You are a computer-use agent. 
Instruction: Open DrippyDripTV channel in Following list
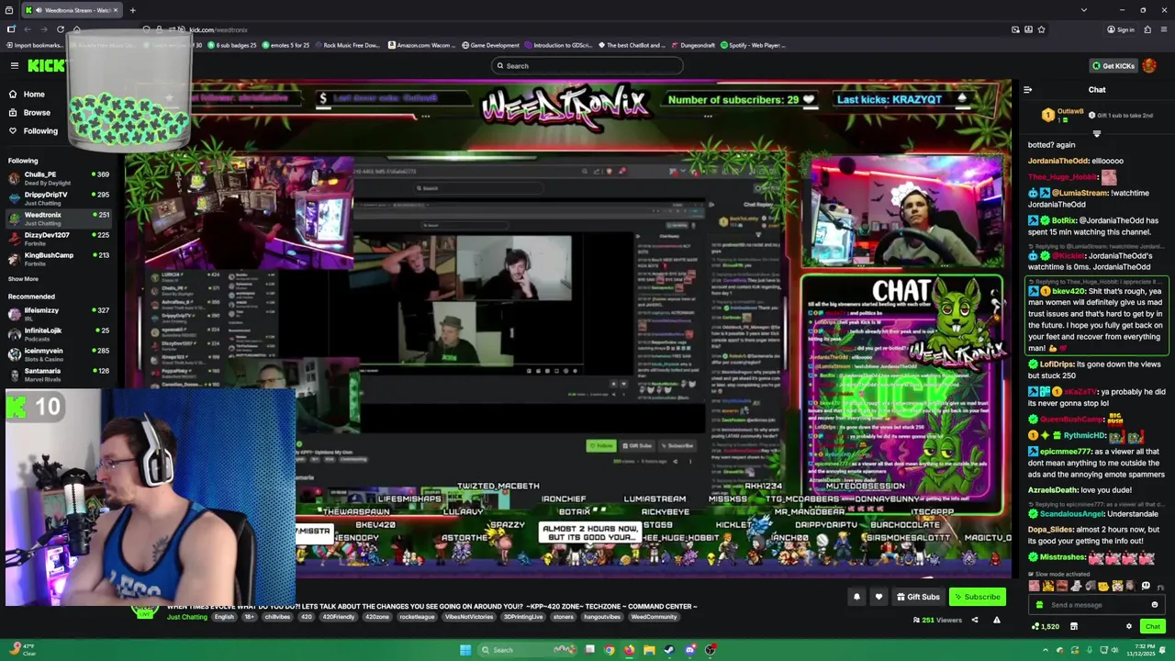pos(59,197)
